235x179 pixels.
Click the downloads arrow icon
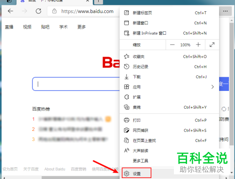point(126,77)
